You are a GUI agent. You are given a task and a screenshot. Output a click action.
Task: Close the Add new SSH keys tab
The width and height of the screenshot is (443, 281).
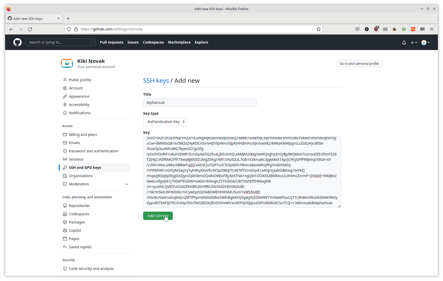(x=58, y=19)
